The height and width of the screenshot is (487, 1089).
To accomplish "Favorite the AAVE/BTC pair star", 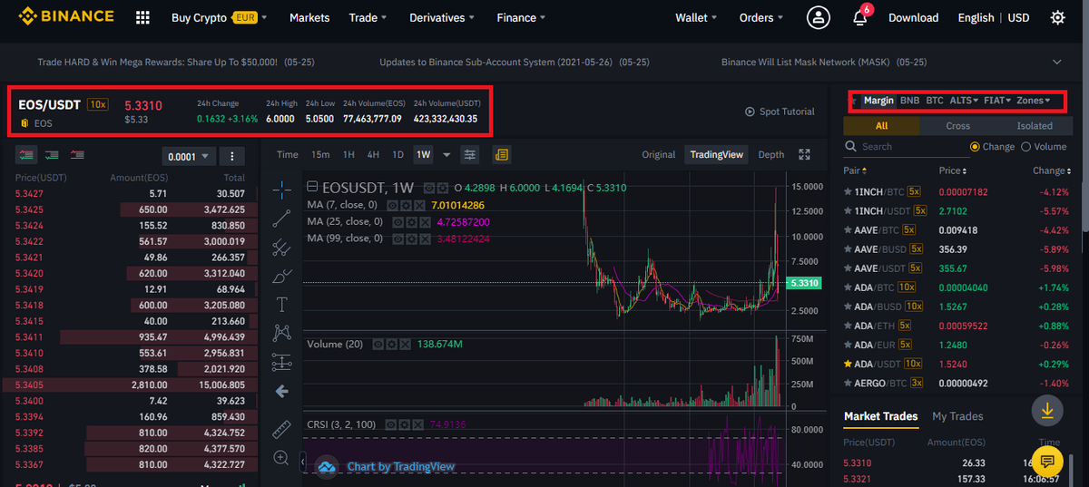I will tap(849, 230).
